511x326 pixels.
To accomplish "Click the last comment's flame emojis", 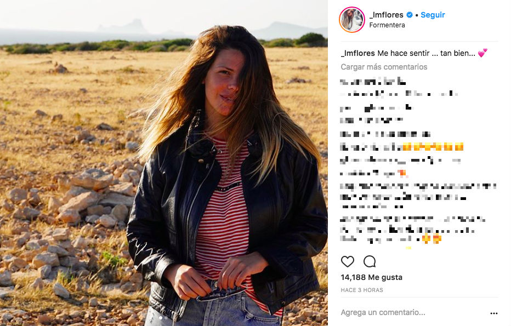I will 432,239.
